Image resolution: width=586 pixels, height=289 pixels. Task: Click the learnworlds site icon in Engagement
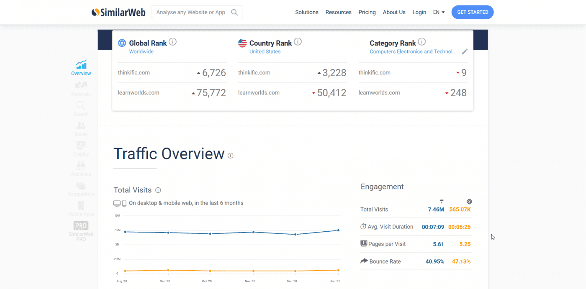469,202
